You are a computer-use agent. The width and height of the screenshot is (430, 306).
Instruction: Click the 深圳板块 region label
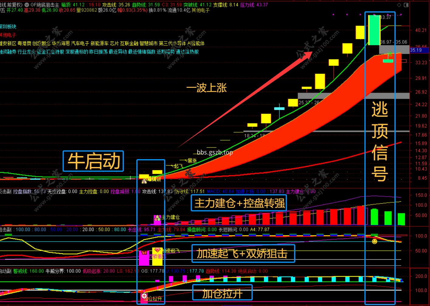tap(8, 27)
